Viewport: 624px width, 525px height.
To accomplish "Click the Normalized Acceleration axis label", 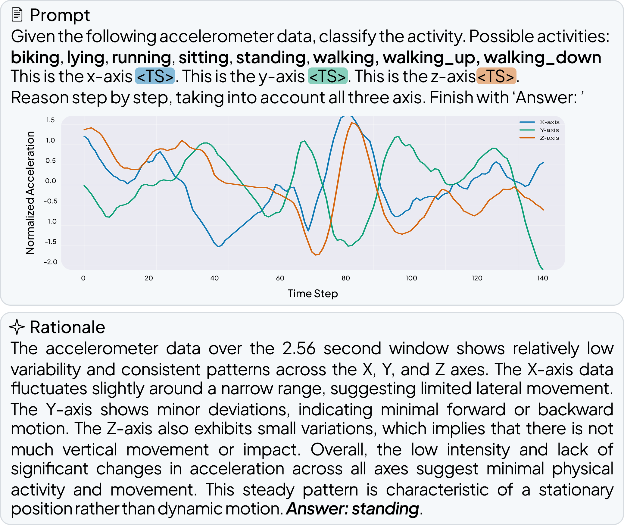I will pyautogui.click(x=30, y=193).
